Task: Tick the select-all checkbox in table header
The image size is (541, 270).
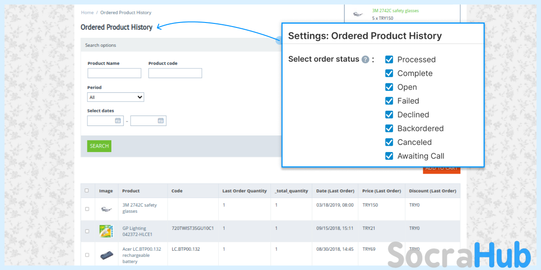Action: click(x=87, y=190)
